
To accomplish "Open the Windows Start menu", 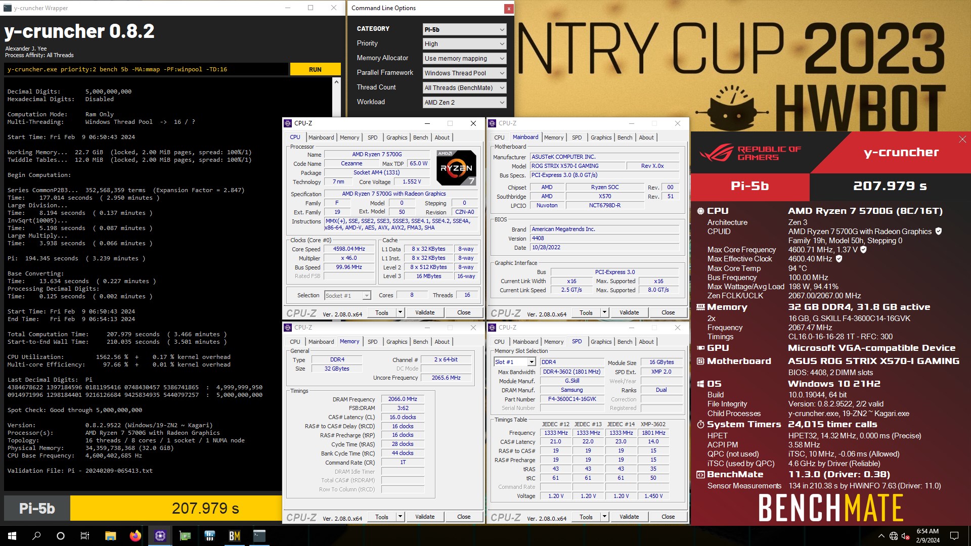I will 12,536.
